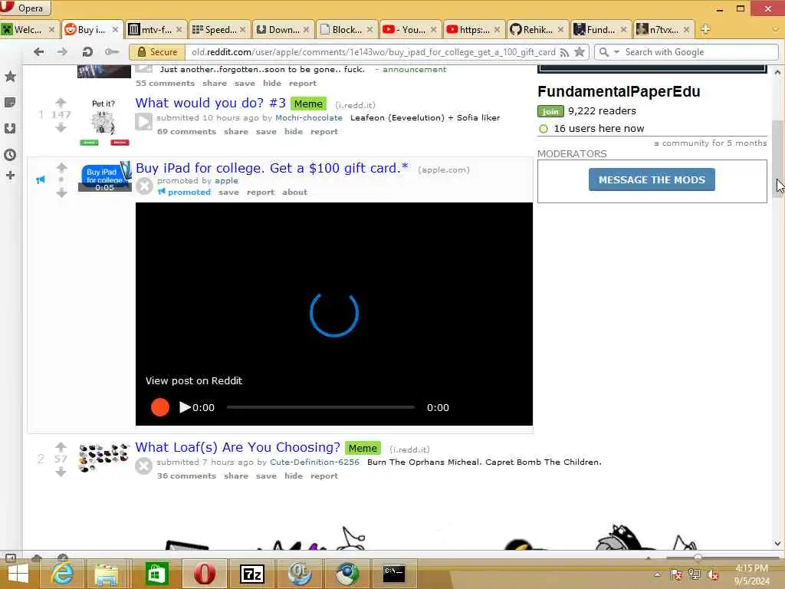Play the video with the play triangle
Image resolution: width=785 pixels, height=589 pixels.
(185, 407)
